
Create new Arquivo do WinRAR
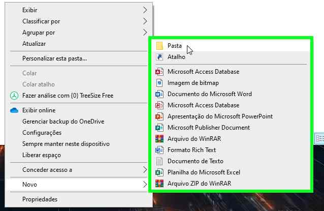click(231, 139)
